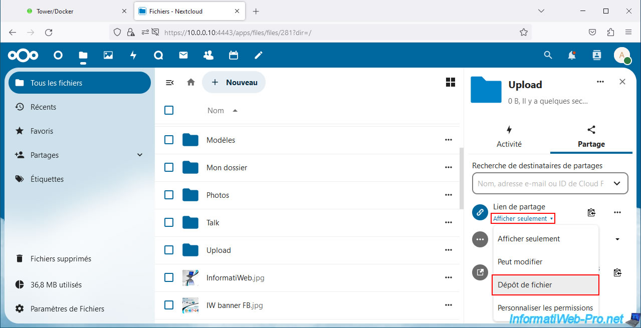641x328 pixels.
Task: Close the Upload details sidebar
Action: pos(622,82)
